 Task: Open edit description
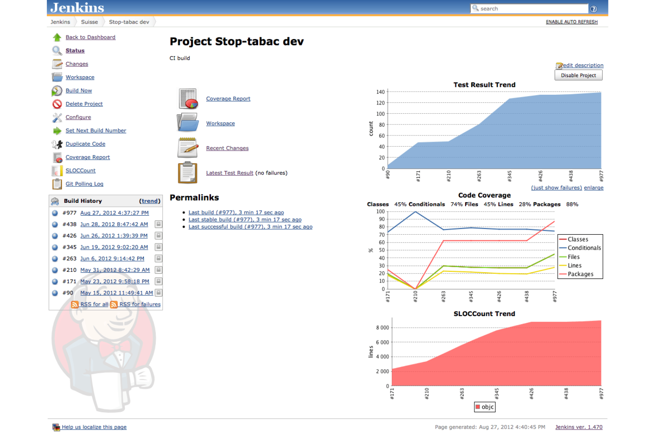(x=582, y=65)
